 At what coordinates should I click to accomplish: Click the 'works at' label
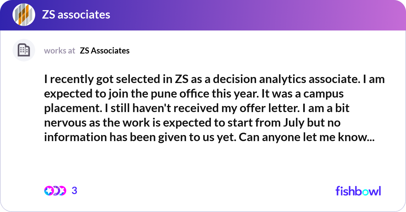(60, 51)
